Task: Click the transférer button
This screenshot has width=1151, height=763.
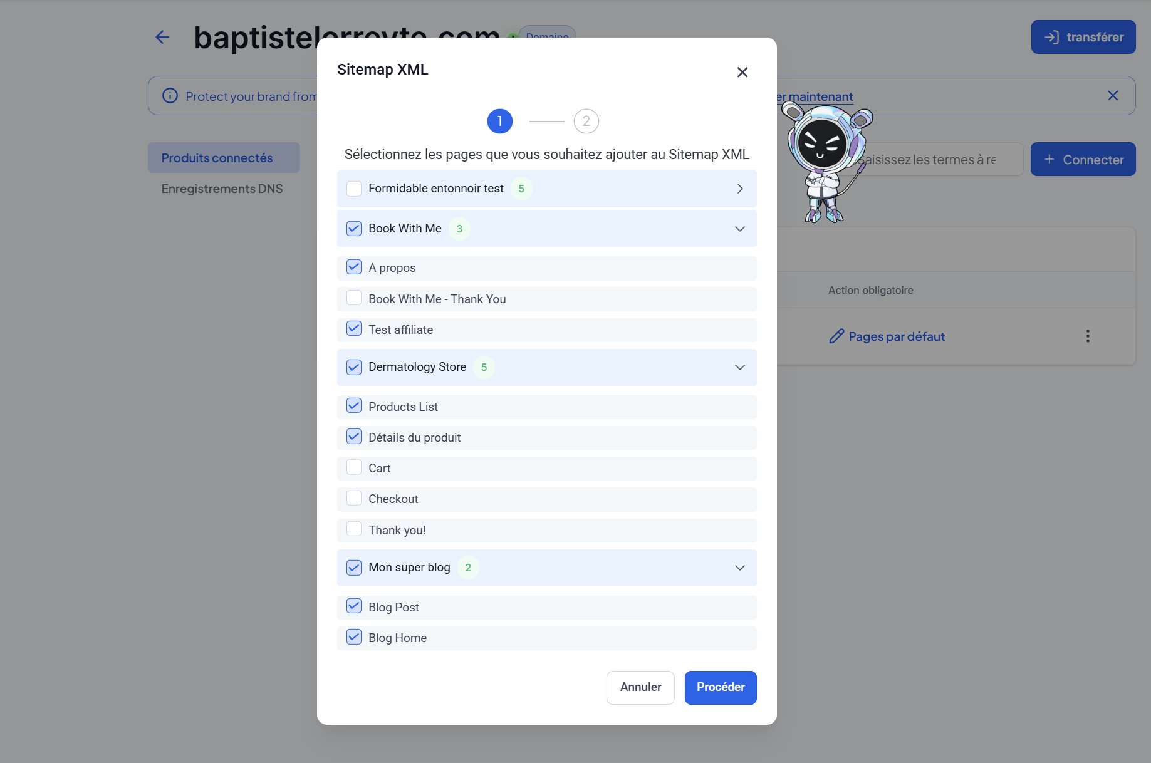Action: point(1083,37)
